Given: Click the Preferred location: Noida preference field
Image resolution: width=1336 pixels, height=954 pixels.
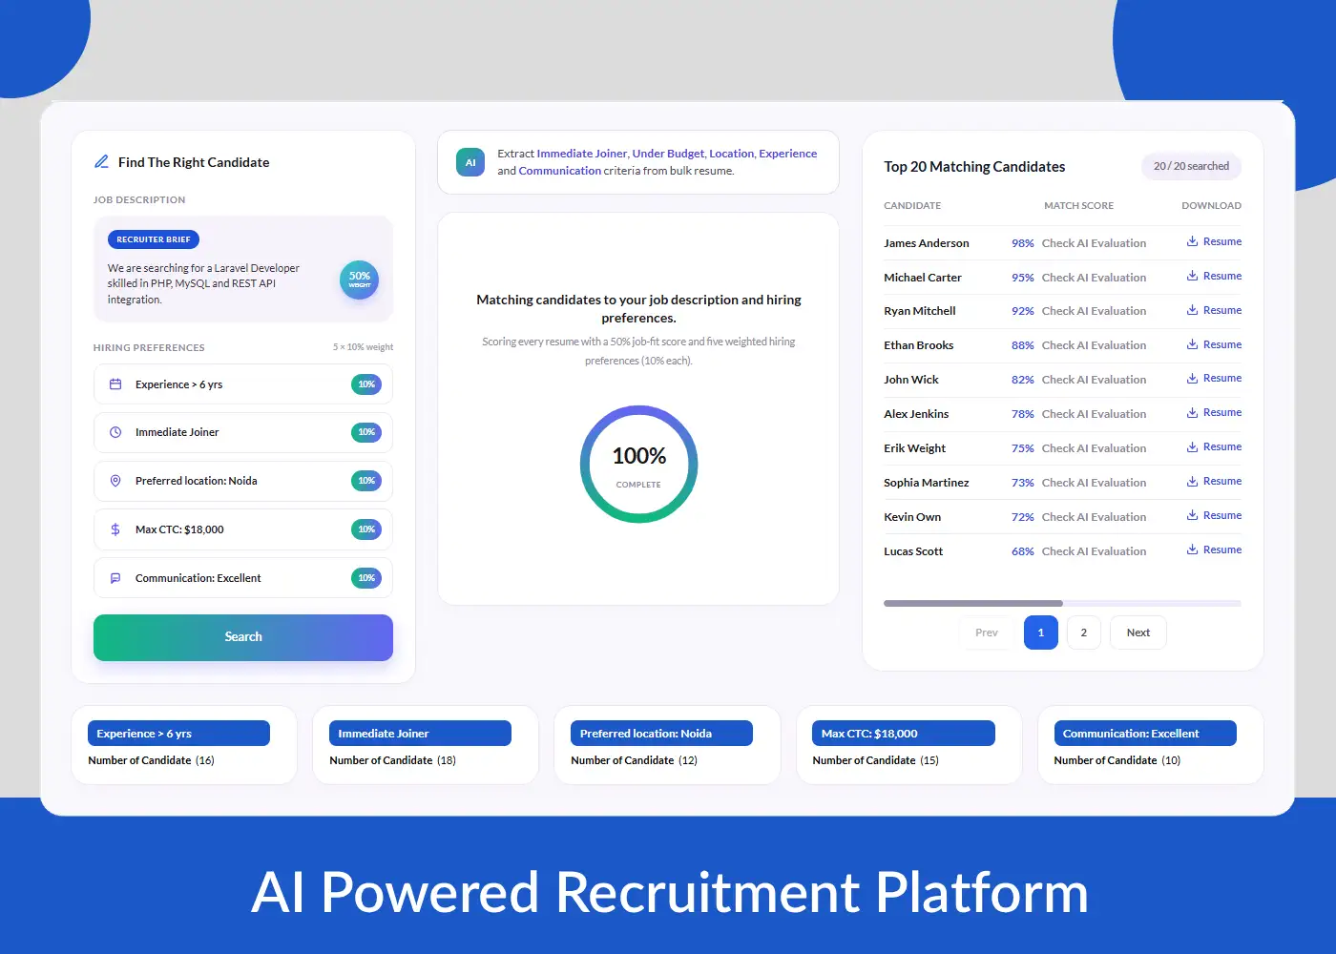Looking at the screenshot, I should (x=243, y=481).
